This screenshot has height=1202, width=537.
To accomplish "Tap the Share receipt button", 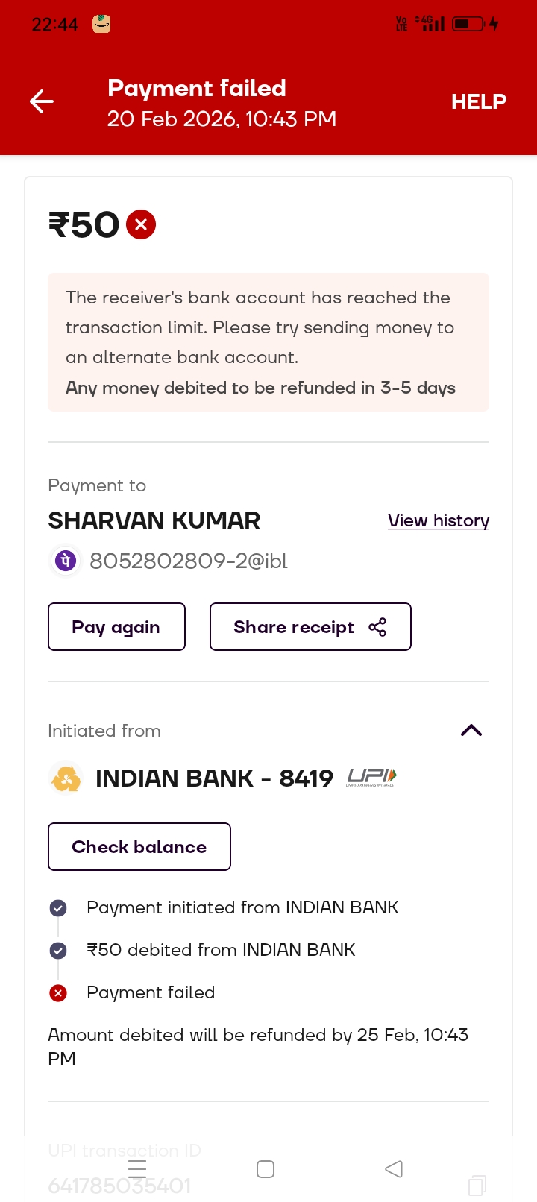I will click(310, 627).
